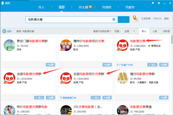Expand the 范围 全国 dropdown
173x115 pixels.
coord(129,31)
